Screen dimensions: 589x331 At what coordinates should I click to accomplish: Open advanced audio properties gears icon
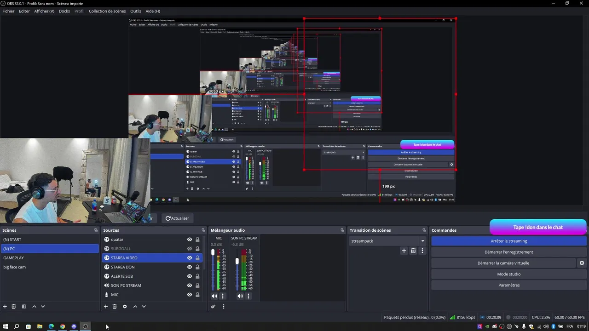pyautogui.click(x=213, y=307)
